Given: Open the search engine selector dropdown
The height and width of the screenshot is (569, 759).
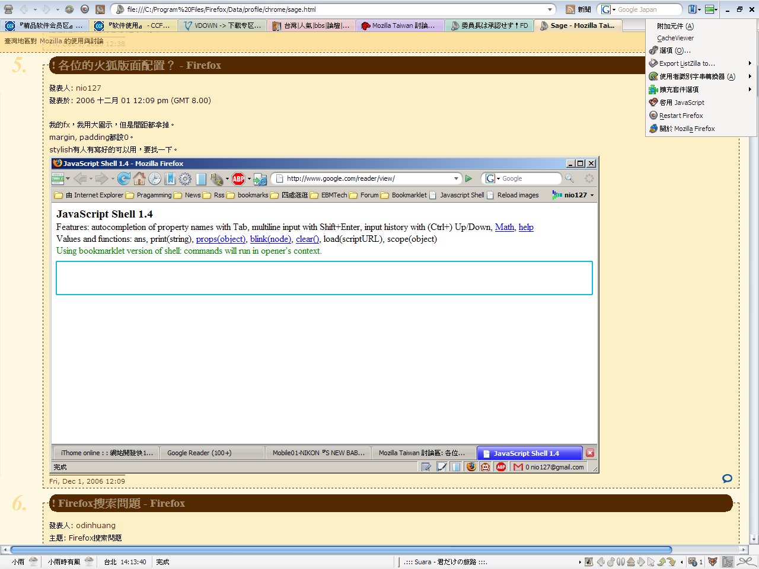Looking at the screenshot, I should coord(607,9).
